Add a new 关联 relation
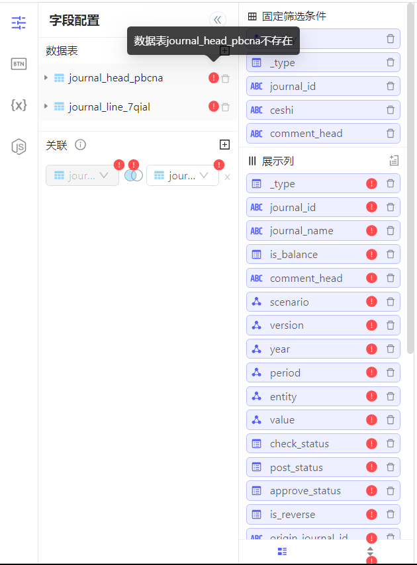This screenshot has width=417, height=565. click(224, 145)
